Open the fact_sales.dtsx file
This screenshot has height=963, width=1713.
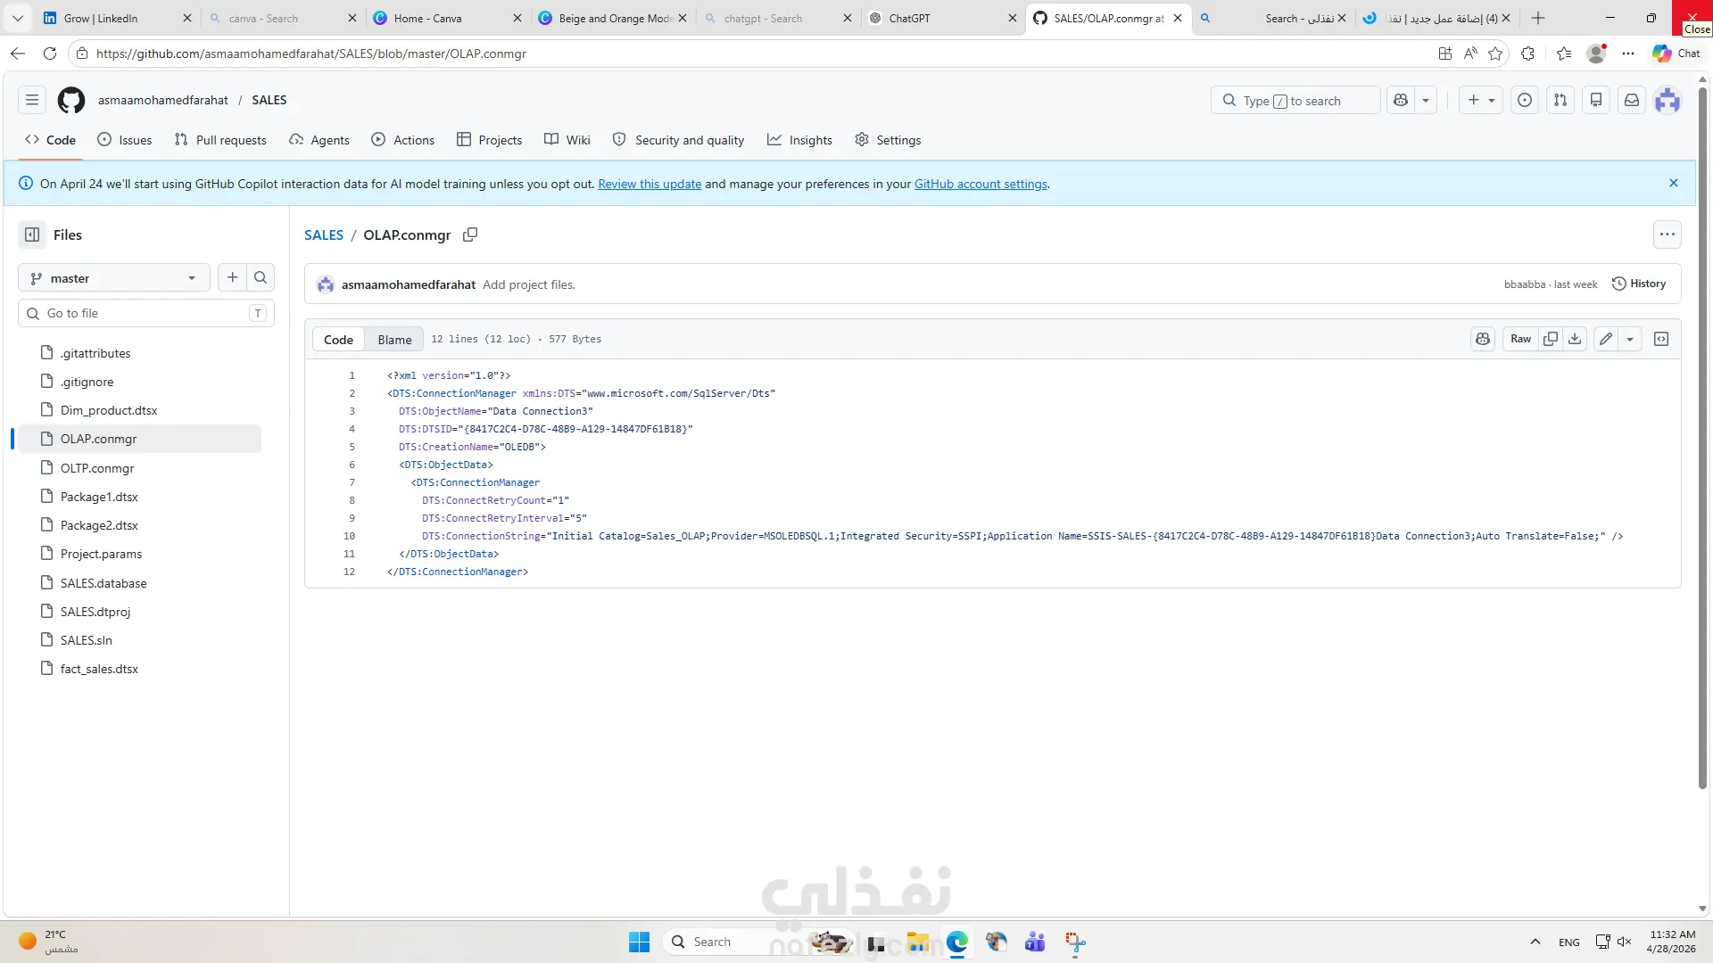[x=99, y=669]
